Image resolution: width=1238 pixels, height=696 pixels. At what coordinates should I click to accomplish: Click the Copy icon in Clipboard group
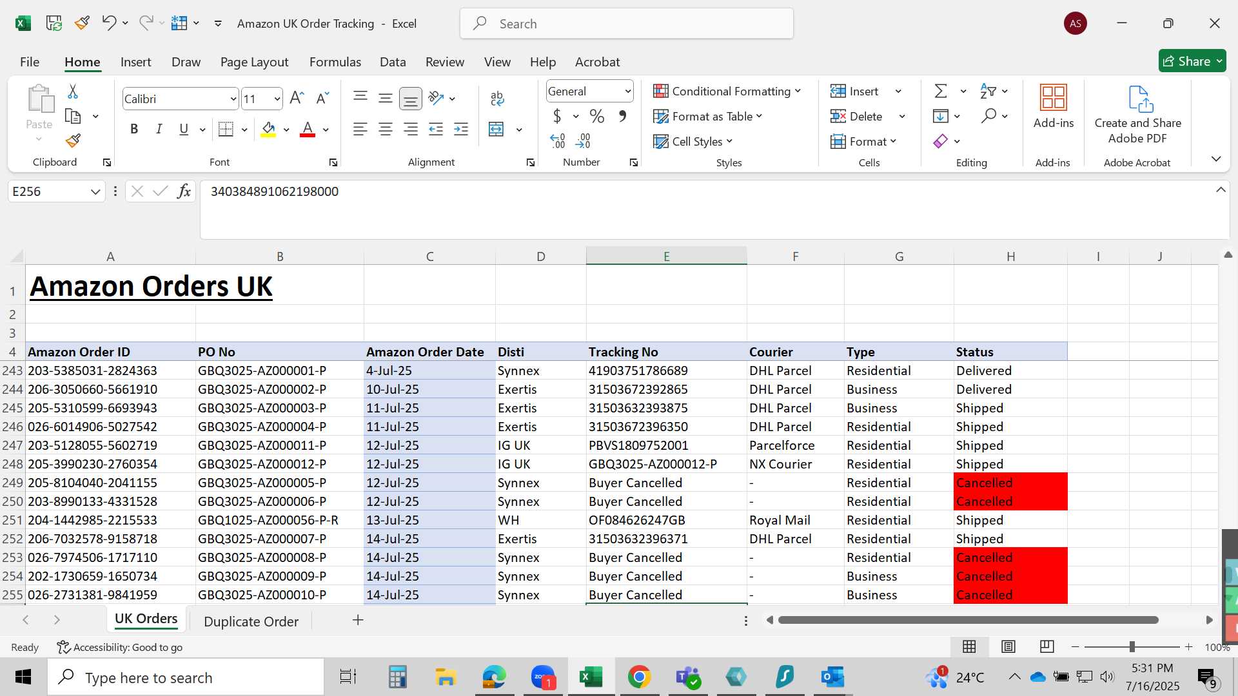tap(73, 116)
